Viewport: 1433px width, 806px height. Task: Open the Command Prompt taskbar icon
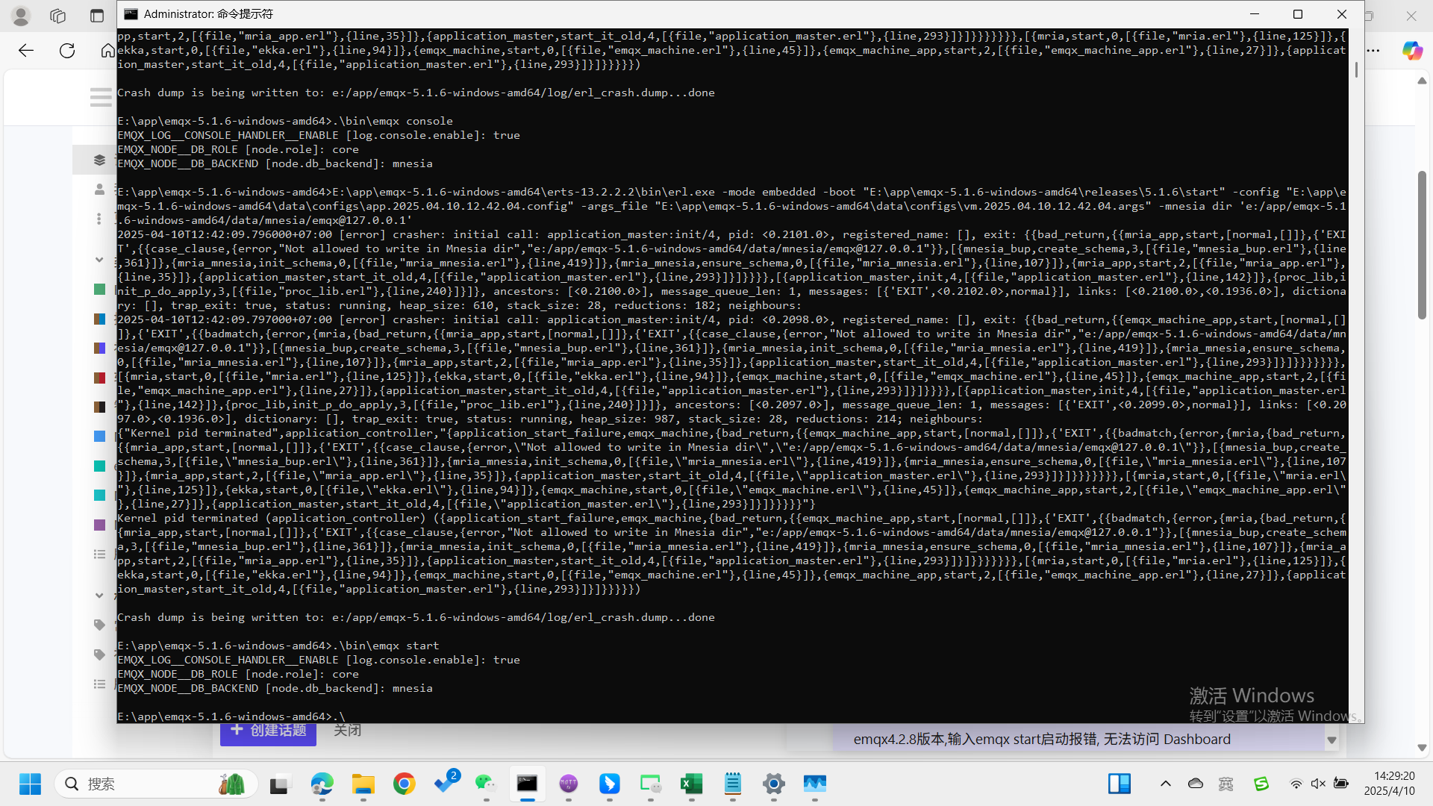click(x=528, y=784)
